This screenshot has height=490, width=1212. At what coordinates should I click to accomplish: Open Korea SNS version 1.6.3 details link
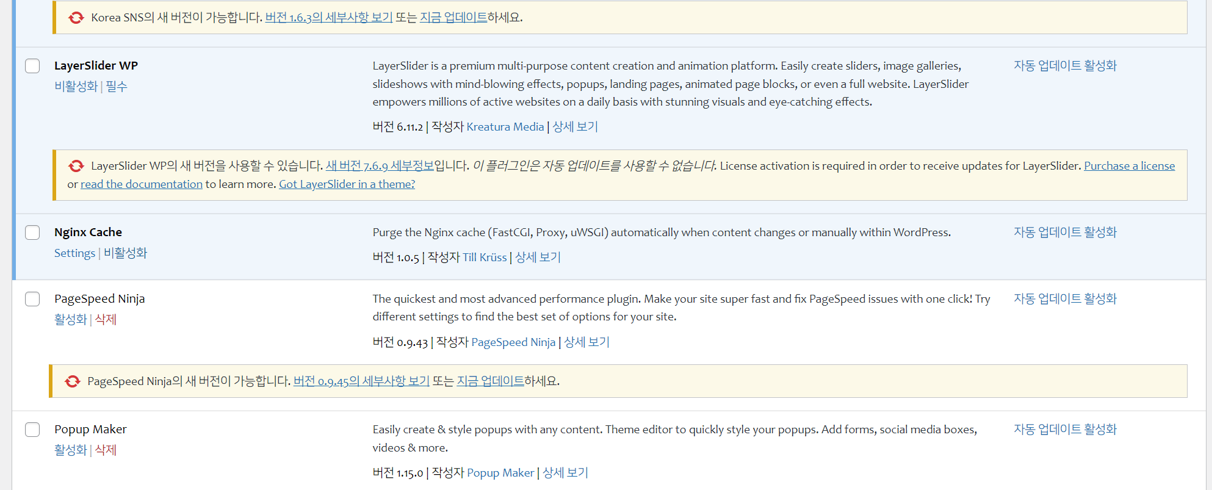point(329,17)
